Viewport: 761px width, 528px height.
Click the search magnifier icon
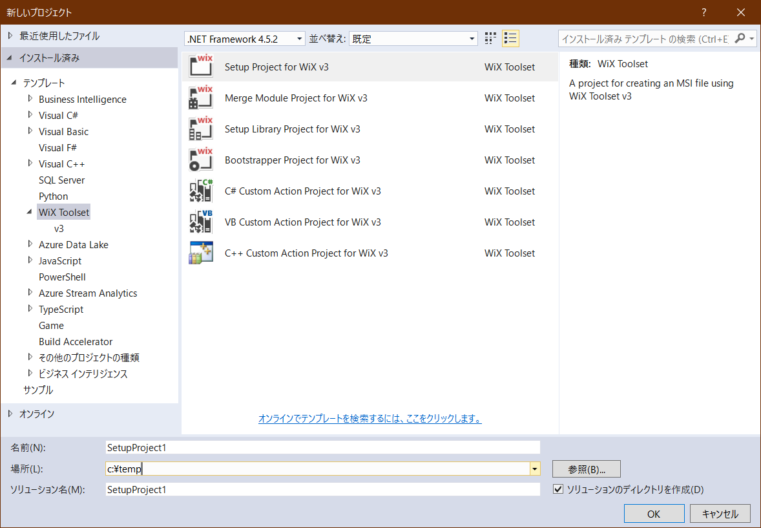pyautogui.click(x=739, y=38)
